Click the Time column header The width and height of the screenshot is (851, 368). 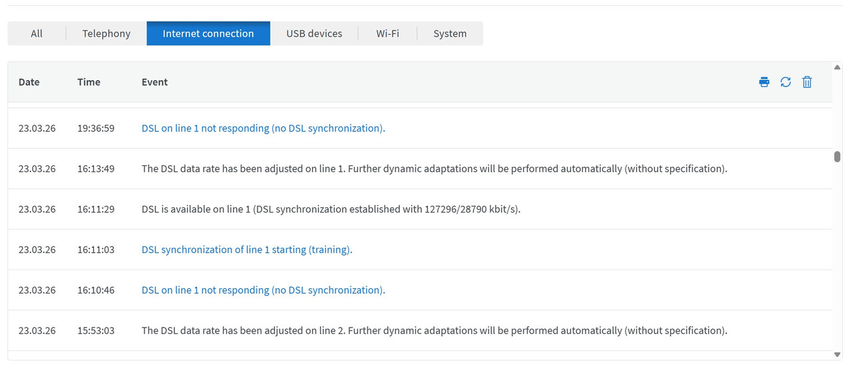pyautogui.click(x=88, y=82)
